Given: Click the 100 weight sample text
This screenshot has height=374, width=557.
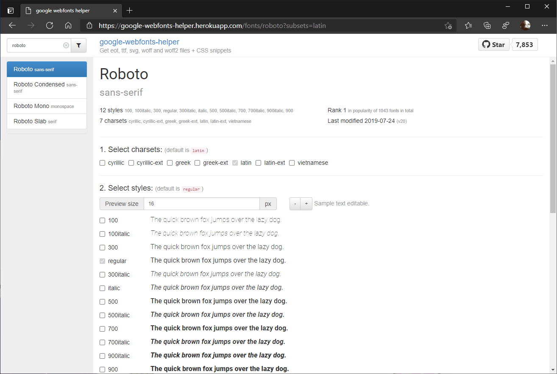Looking at the screenshot, I should [x=216, y=220].
